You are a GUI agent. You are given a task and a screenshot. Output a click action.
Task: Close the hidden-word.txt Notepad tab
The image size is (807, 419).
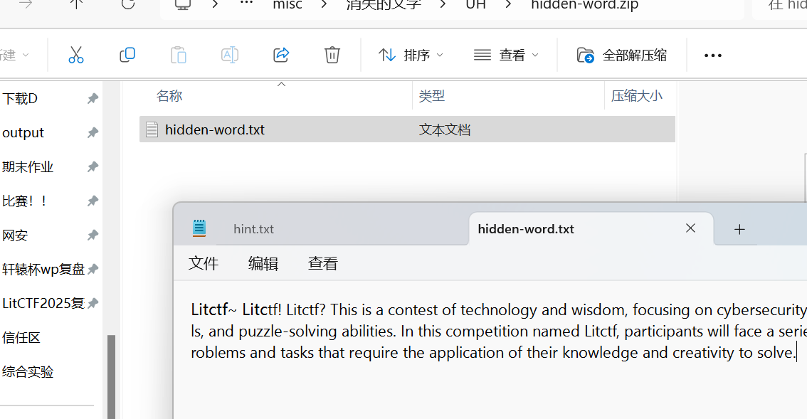coord(691,228)
